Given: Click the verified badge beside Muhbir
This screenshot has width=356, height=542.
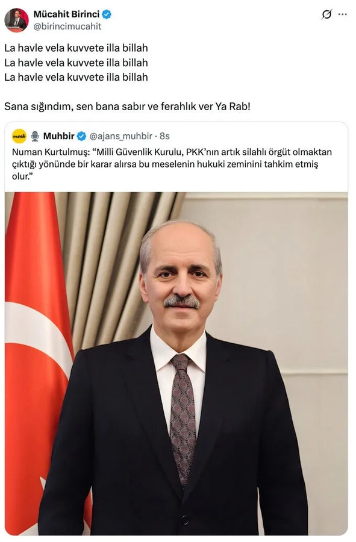Looking at the screenshot, I should click(x=81, y=136).
